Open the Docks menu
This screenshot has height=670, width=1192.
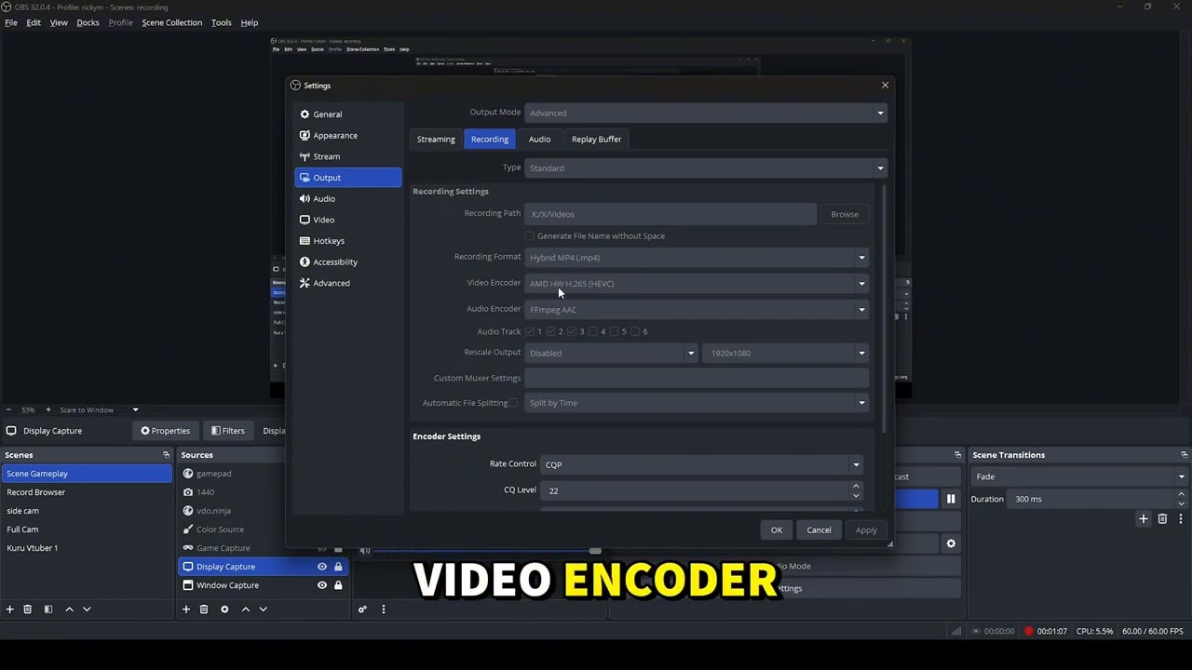[x=88, y=22]
